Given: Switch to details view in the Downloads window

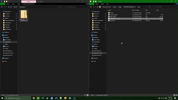Looking at the screenshot, I should pos(85,95).
